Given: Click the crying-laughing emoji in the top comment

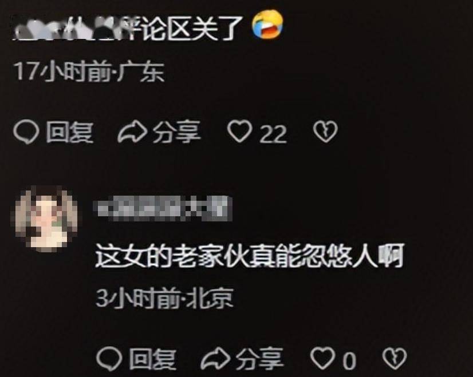Looking at the screenshot, I should point(267,25).
